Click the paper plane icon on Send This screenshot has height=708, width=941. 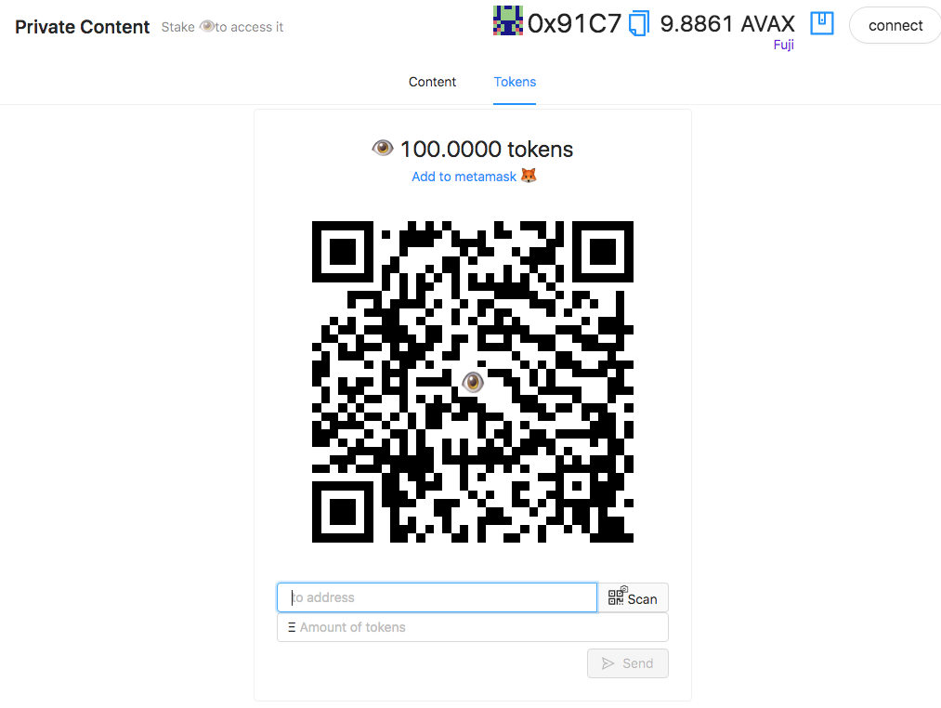click(x=608, y=663)
